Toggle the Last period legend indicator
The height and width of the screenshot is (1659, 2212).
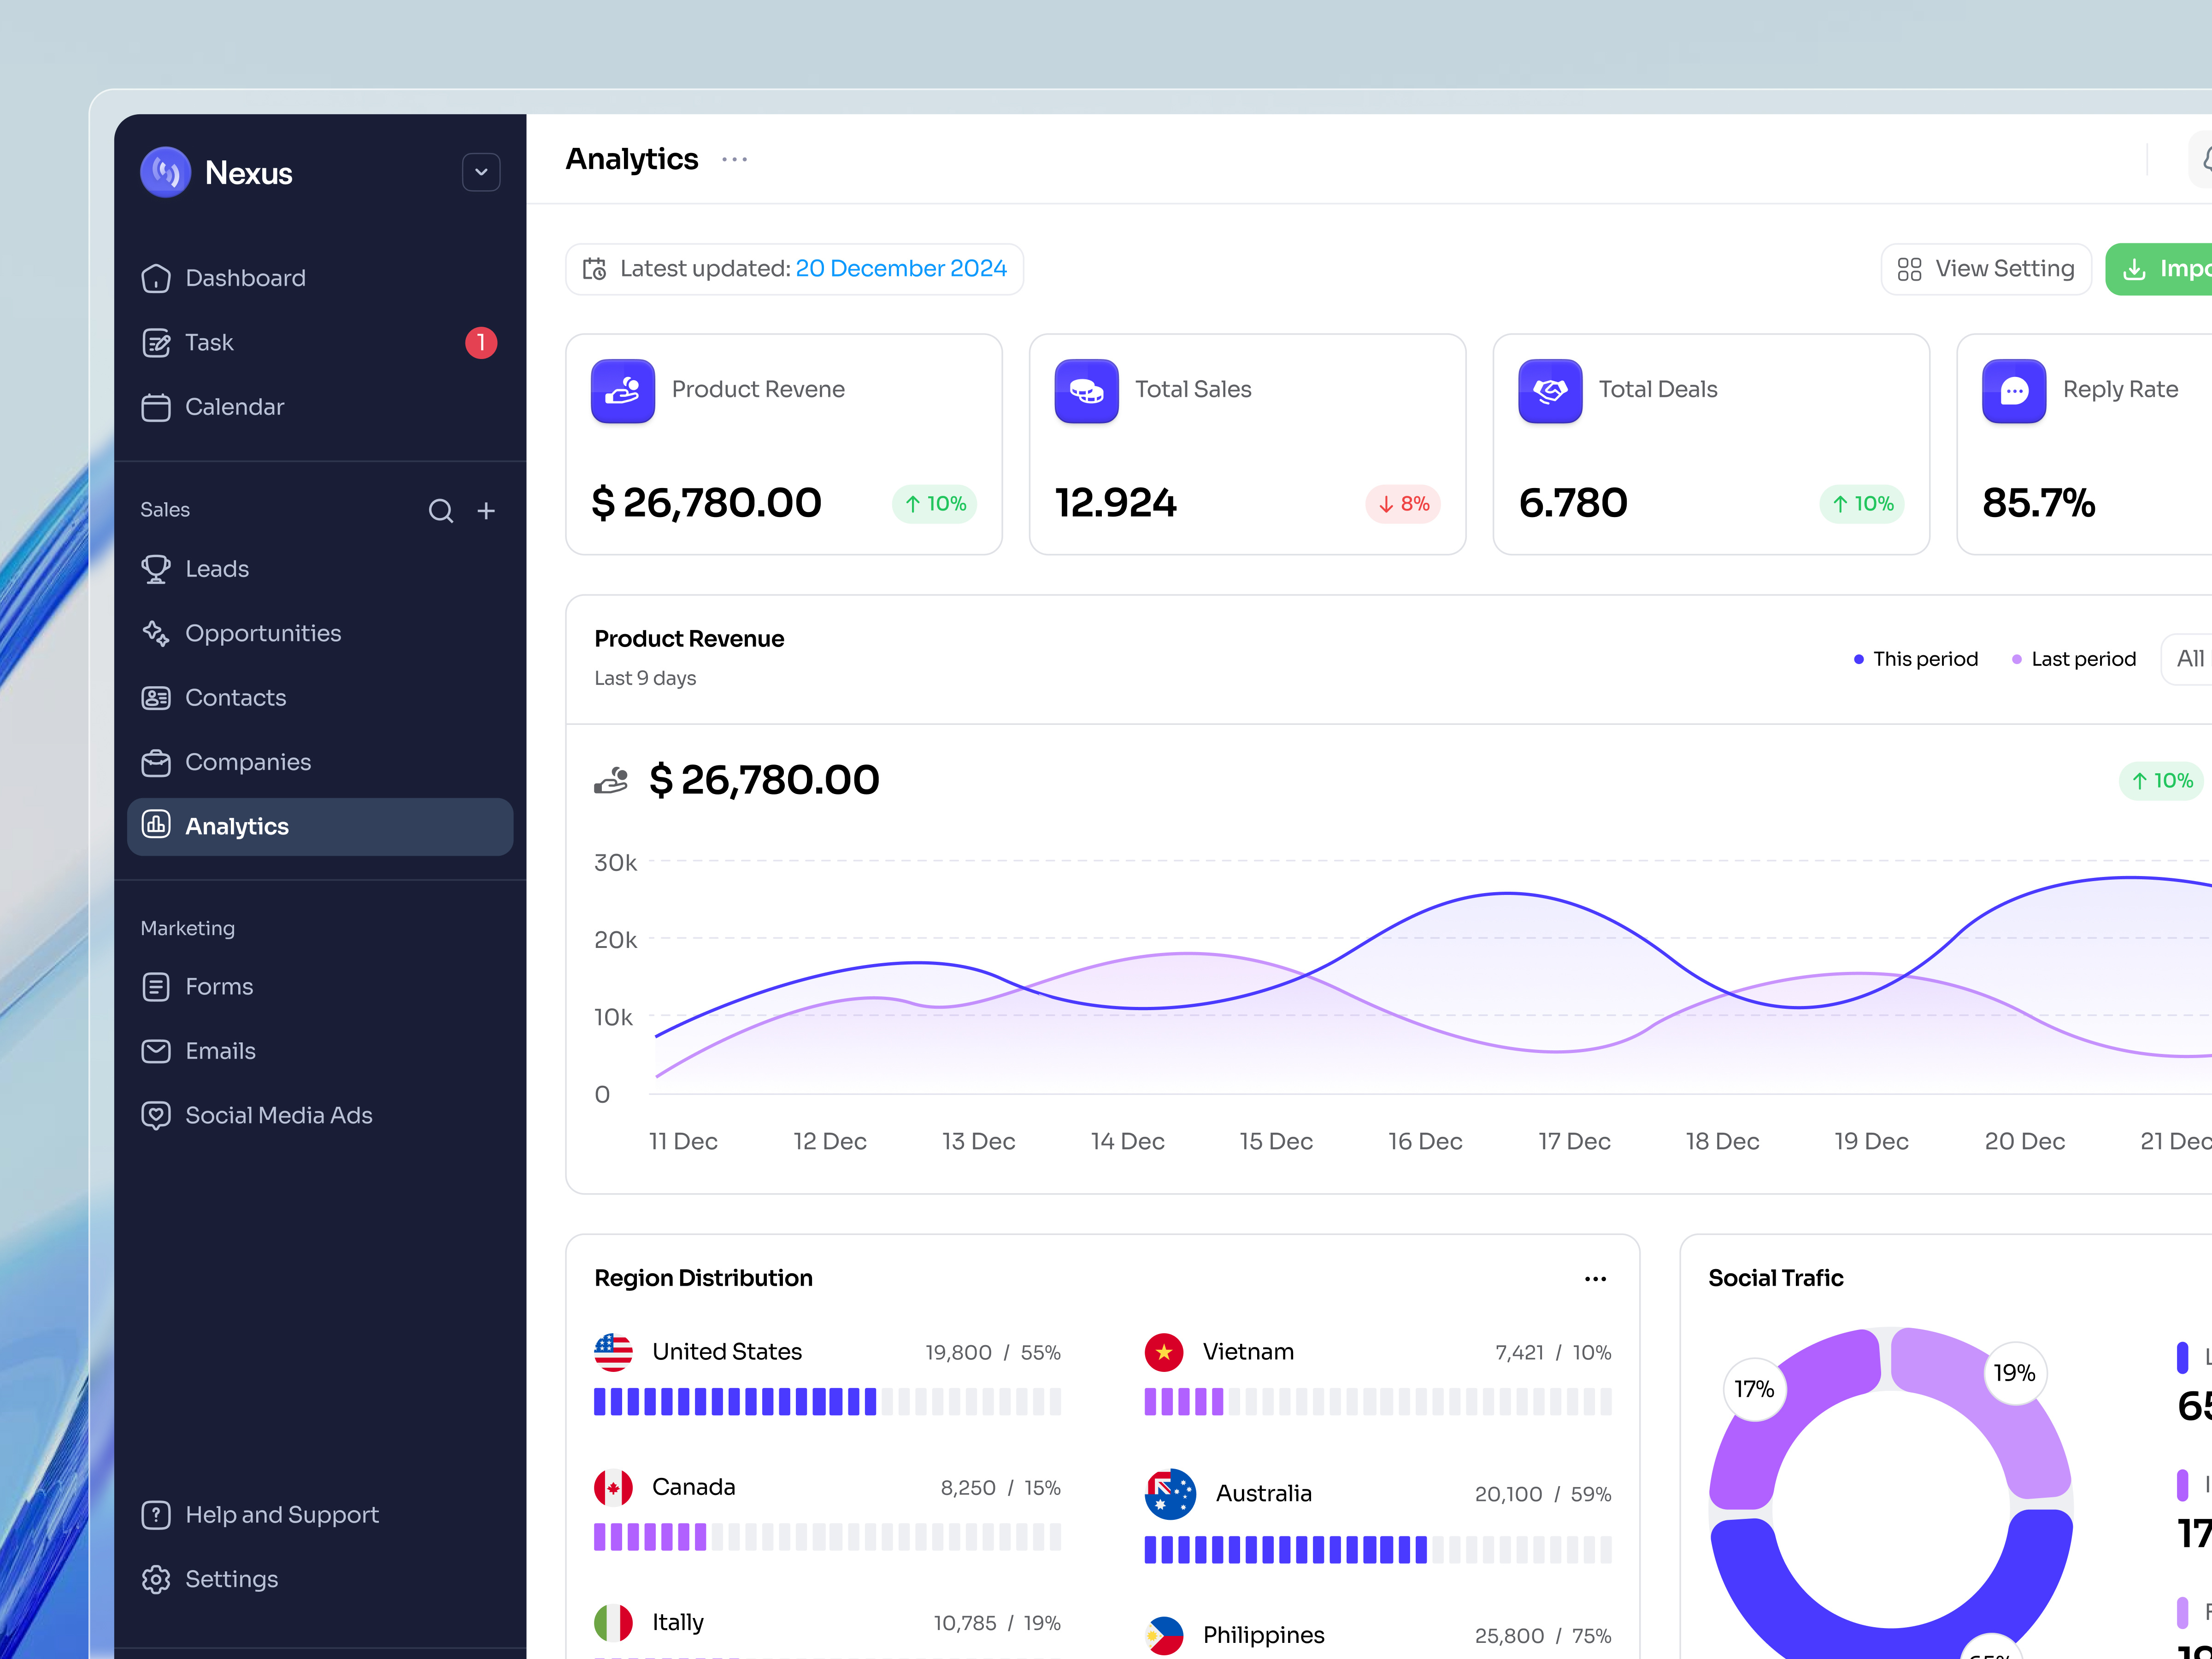click(x=2017, y=659)
